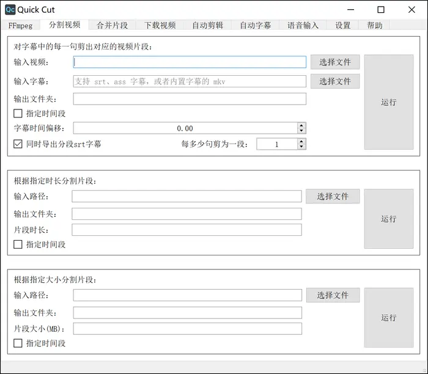The width and height of the screenshot is (428, 374).
Task: Increase 字幕时间偏移 with up arrow
Action: point(301,125)
